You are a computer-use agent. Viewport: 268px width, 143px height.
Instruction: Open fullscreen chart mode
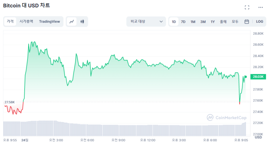[x=247, y=7]
